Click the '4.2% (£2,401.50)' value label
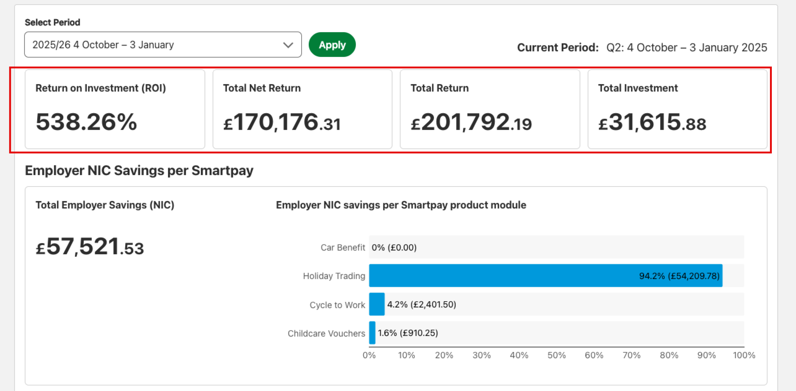Viewport: 796px width, 391px height. 422,304
